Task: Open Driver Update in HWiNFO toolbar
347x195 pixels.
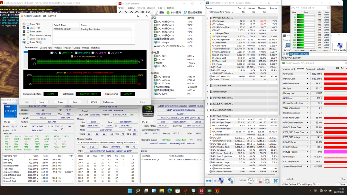Action: tap(340, 47)
